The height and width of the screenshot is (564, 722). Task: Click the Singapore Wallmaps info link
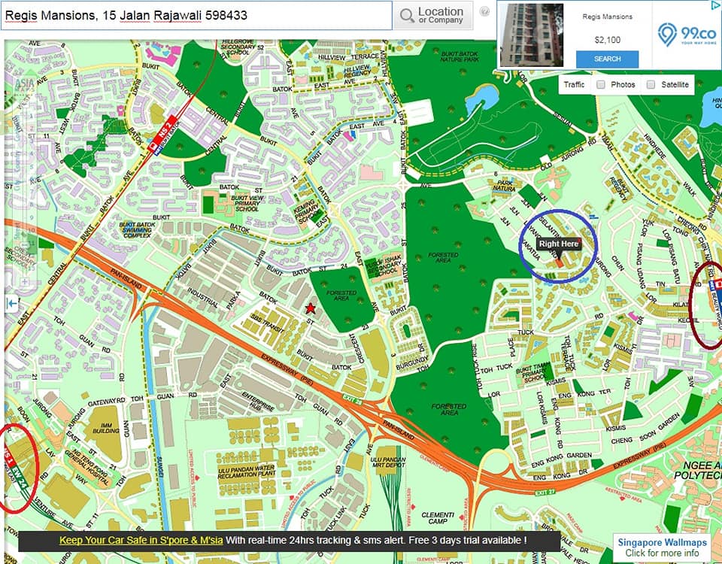(x=662, y=547)
